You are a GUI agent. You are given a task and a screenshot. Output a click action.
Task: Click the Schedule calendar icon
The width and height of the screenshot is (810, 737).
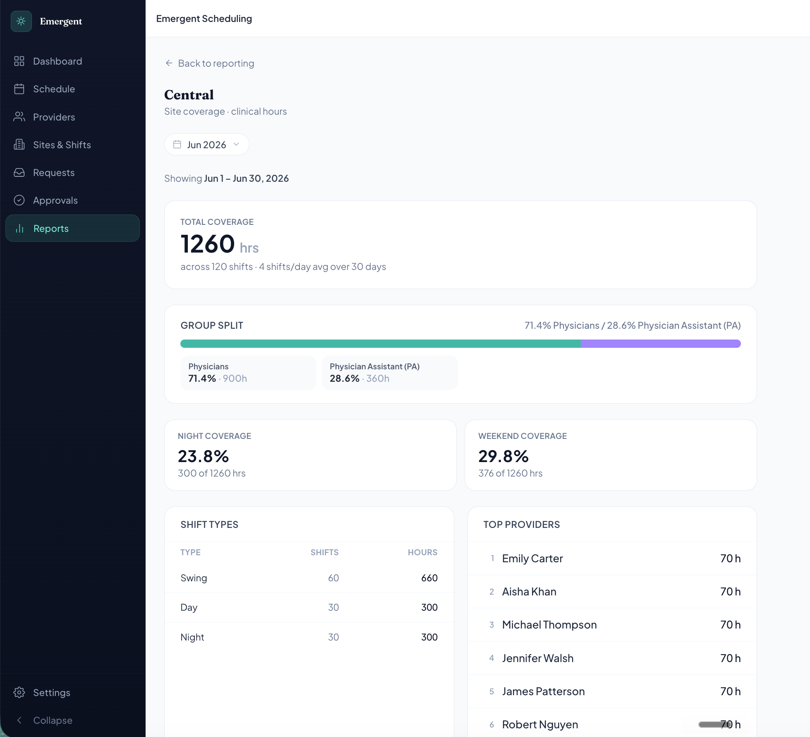(19, 89)
